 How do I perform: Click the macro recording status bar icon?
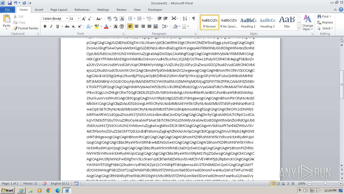click(76, 183)
